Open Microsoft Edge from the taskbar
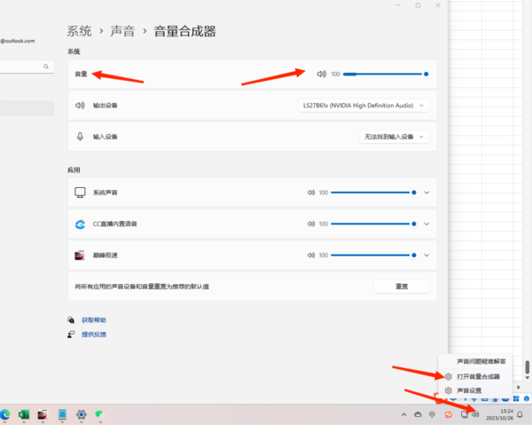This screenshot has width=532, height=425. point(4,414)
